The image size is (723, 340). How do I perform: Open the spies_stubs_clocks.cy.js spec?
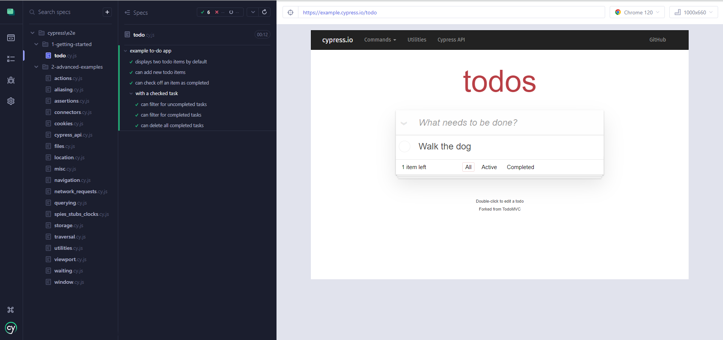point(81,214)
